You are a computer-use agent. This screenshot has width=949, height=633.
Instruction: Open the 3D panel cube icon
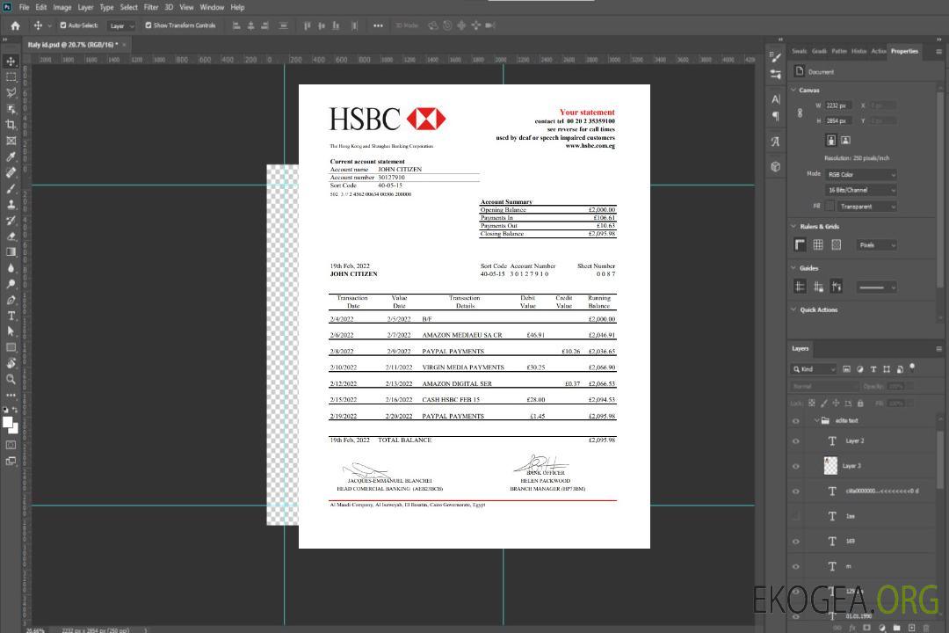(776, 166)
